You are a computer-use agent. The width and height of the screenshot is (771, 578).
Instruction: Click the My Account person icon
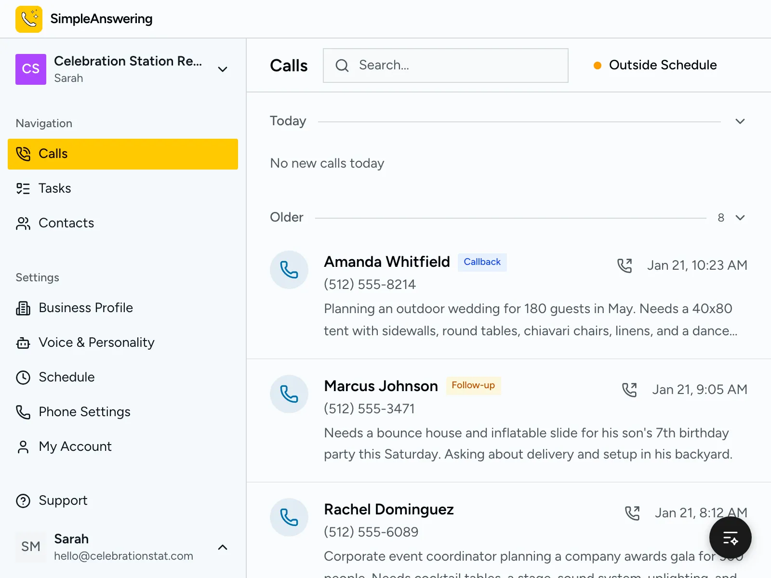click(23, 447)
